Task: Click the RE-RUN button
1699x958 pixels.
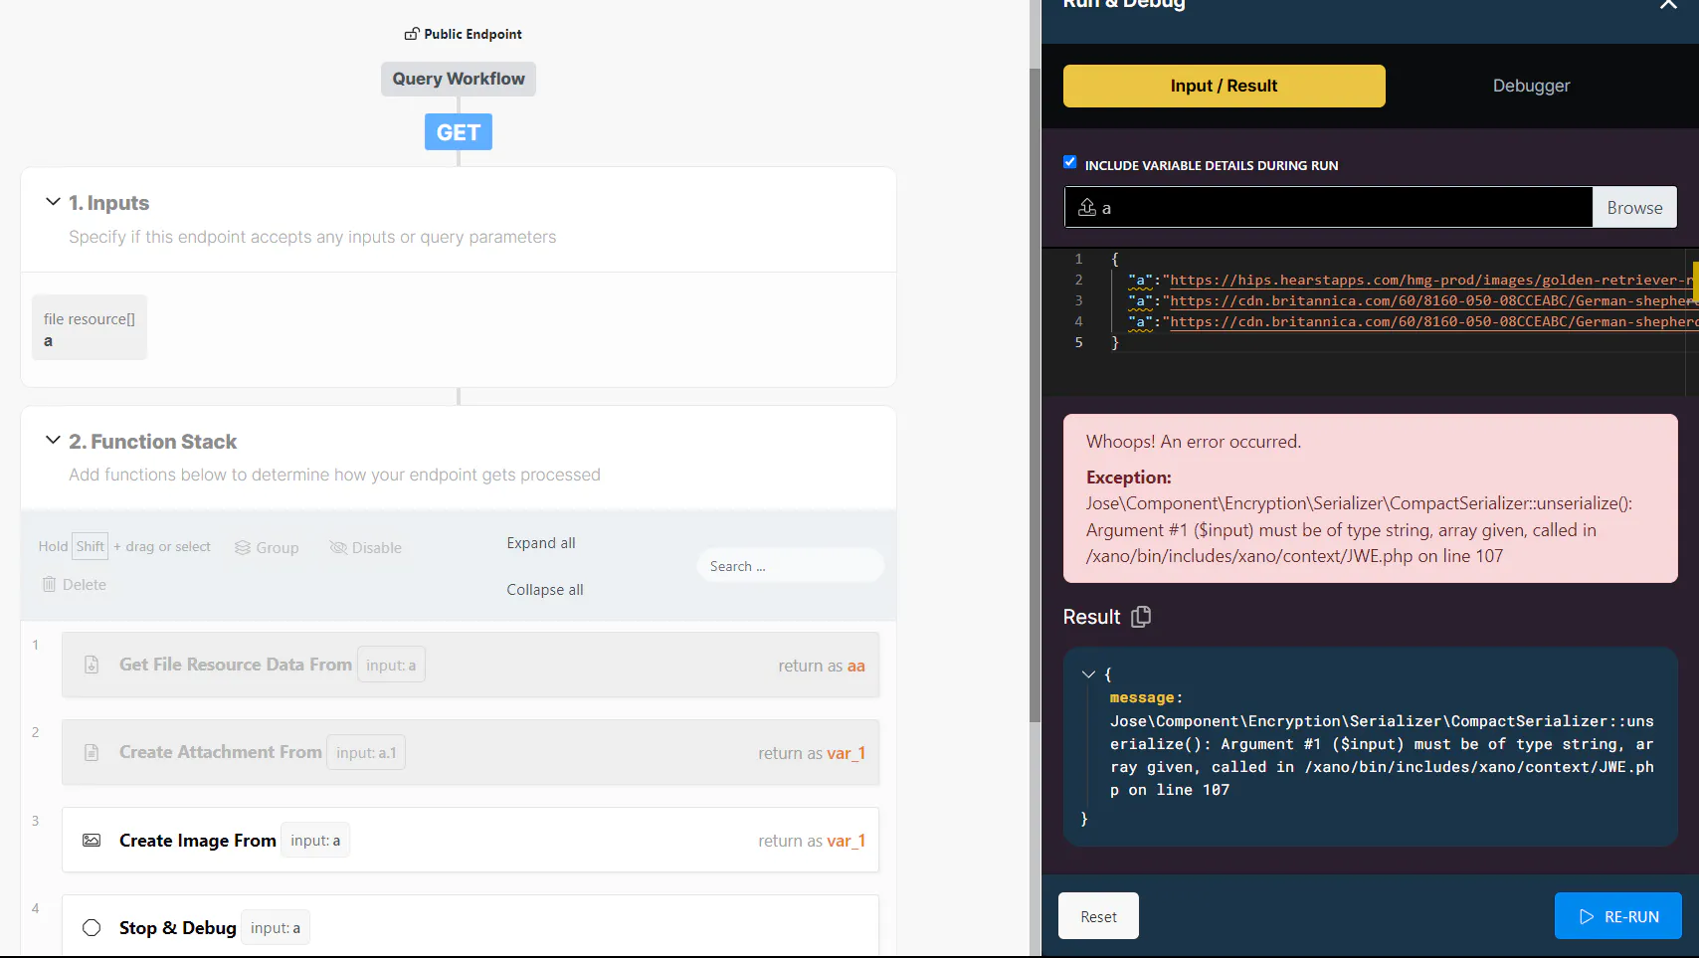Action: pyautogui.click(x=1618, y=916)
